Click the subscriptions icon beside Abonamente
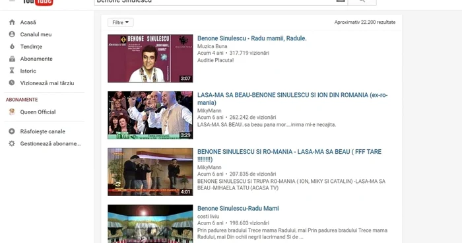This screenshot has width=462, height=243. 12,59
